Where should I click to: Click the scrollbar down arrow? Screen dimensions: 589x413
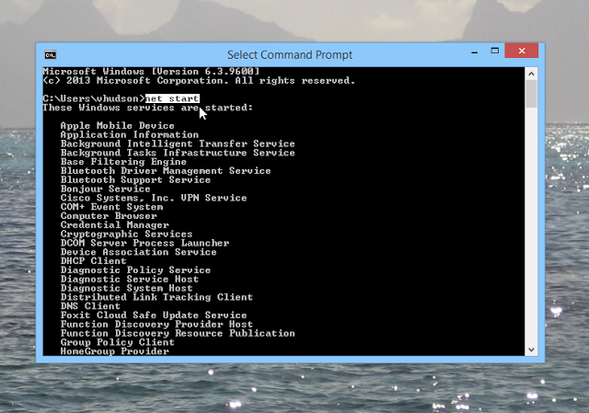coord(531,350)
